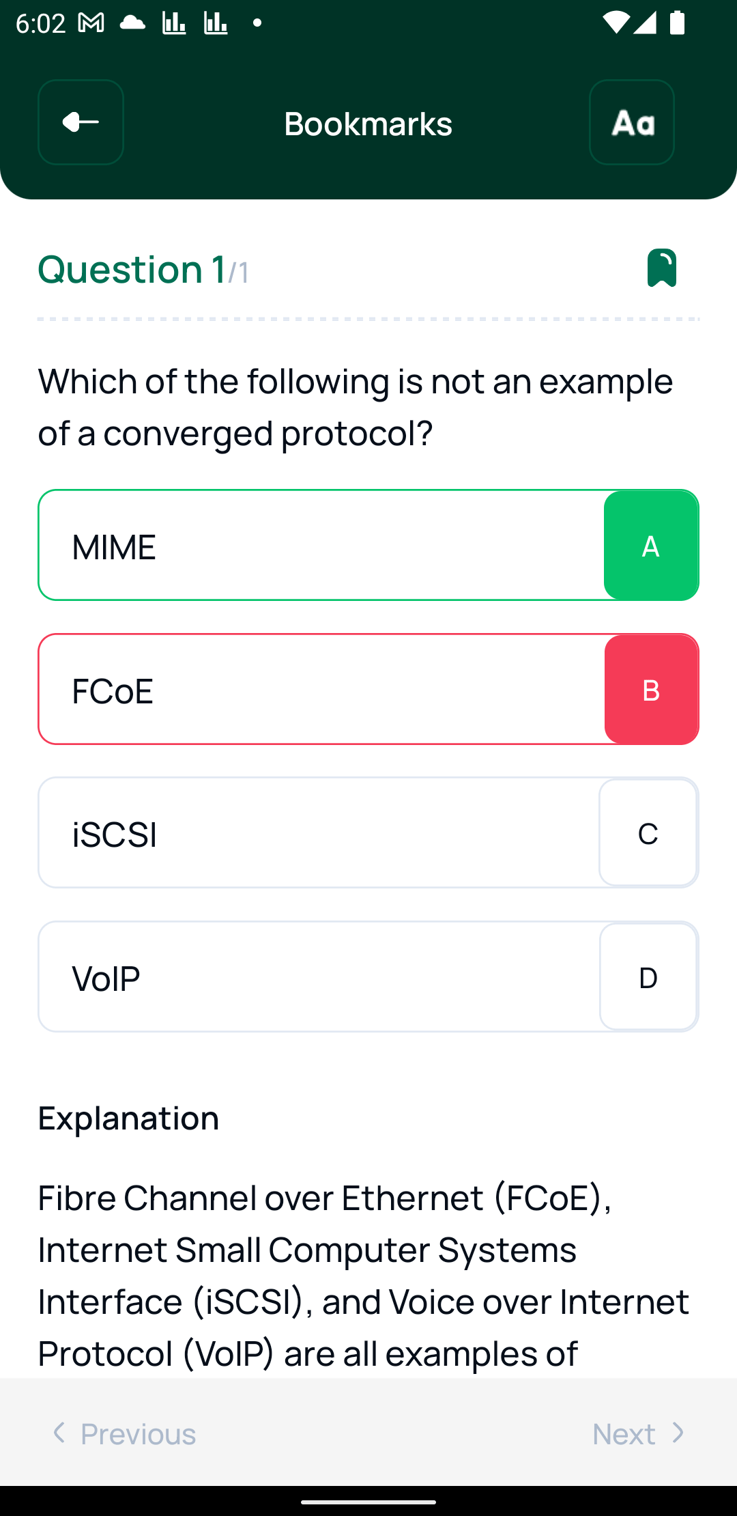Expand the Next question chevron
Screen dimensions: 737x1516
(x=676, y=1434)
